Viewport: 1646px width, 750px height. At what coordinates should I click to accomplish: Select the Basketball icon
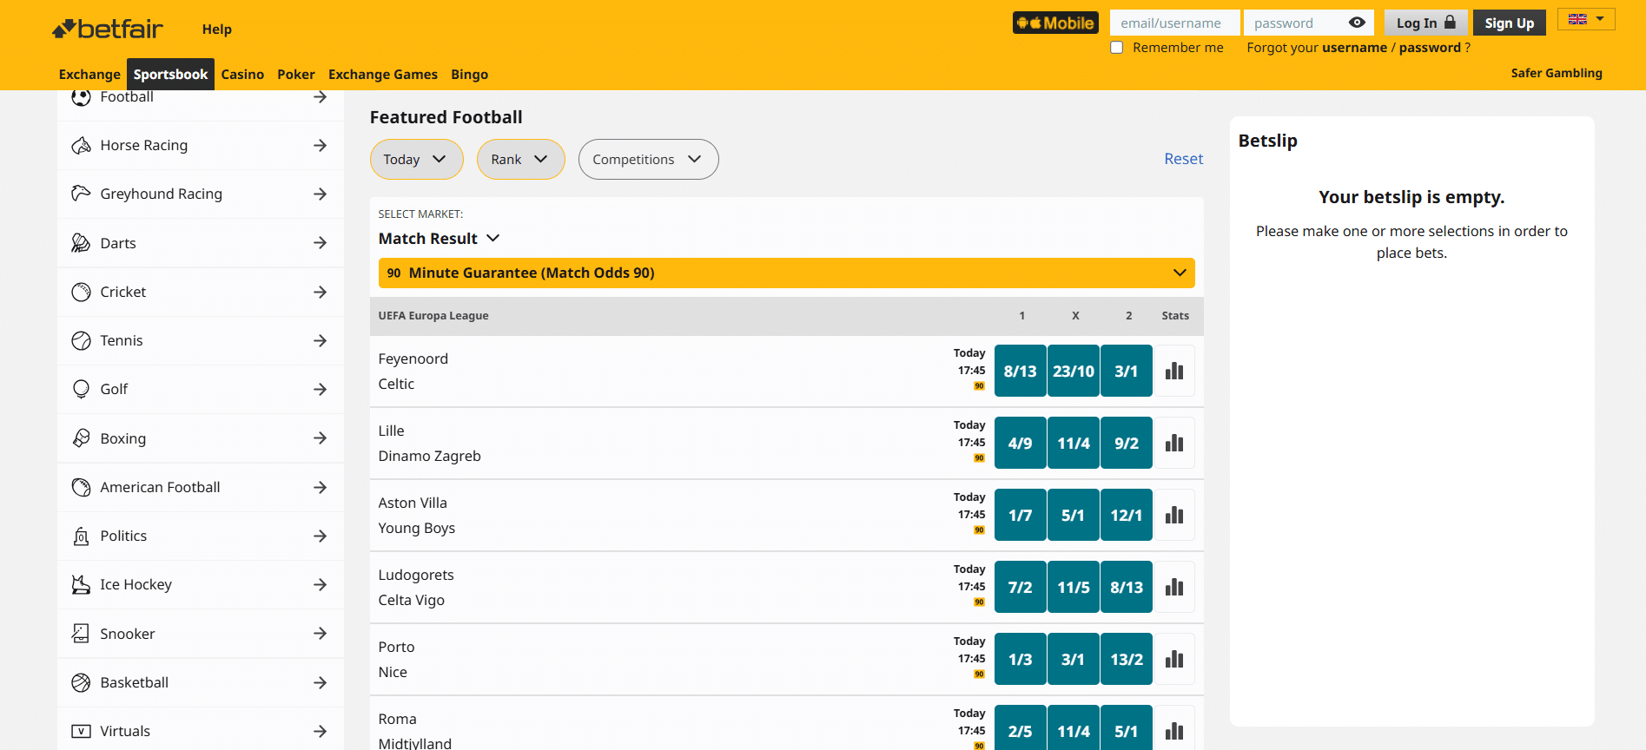click(81, 682)
